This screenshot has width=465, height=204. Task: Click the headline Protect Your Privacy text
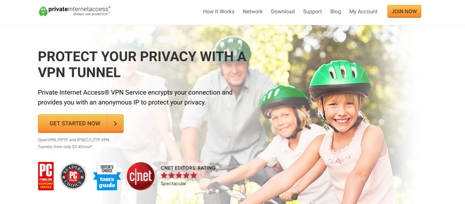click(142, 64)
